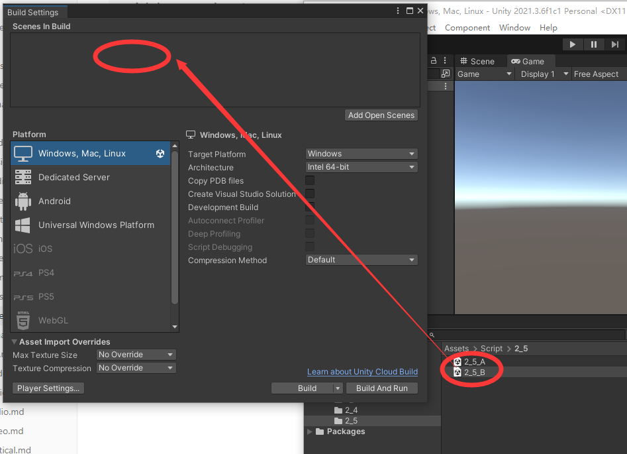Click search icon in Project panel
The image size is (627, 454).
click(432, 335)
